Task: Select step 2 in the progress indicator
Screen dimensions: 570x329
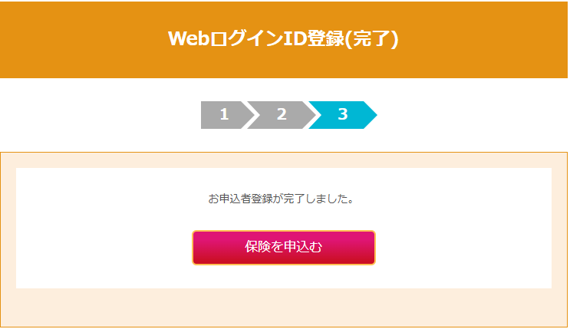Action: tap(282, 115)
